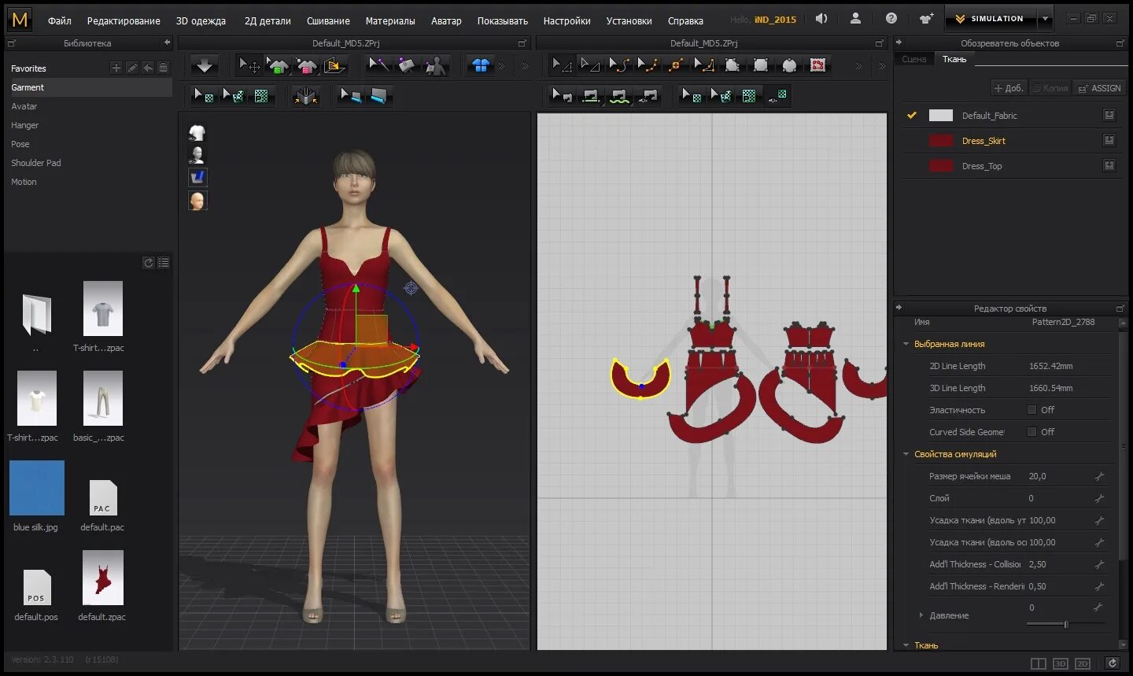Collapse the Свойства симуляций section

[x=906, y=454]
